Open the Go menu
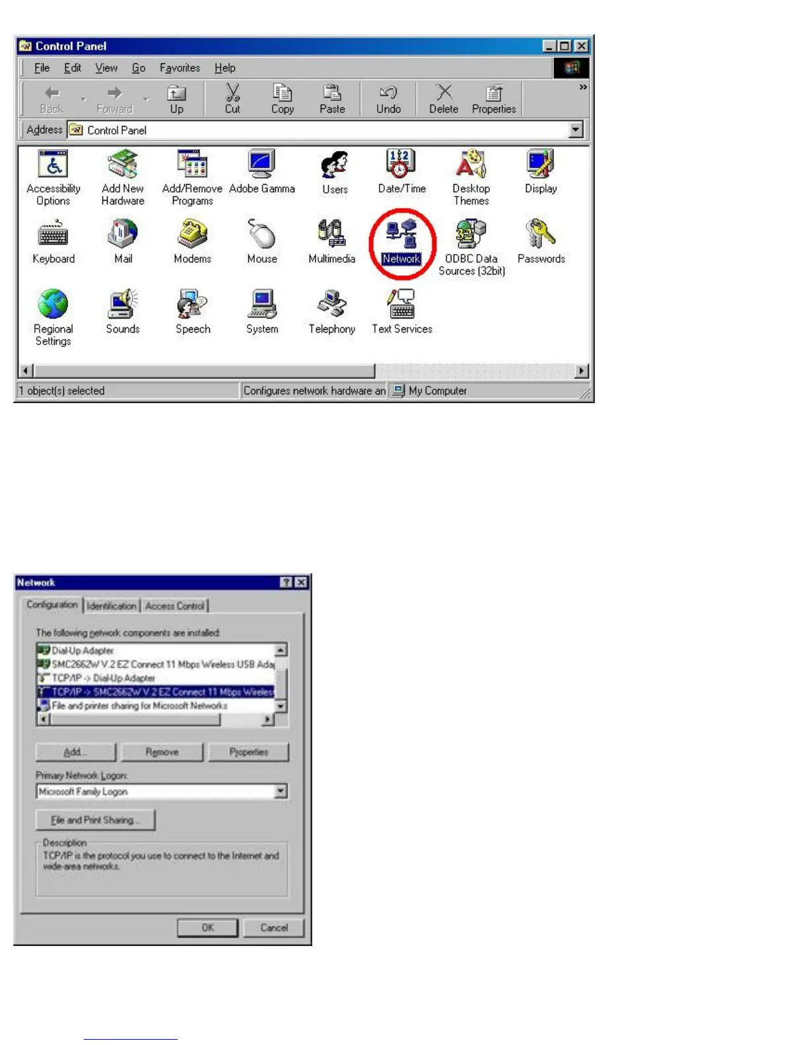808x1045 pixels. coord(139,68)
